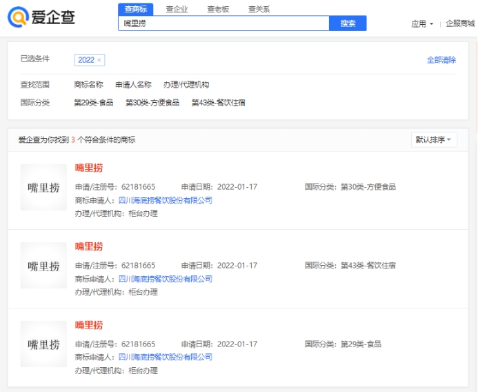Open the 默认排序 sort dropdown
The image size is (478, 392).
(434, 139)
